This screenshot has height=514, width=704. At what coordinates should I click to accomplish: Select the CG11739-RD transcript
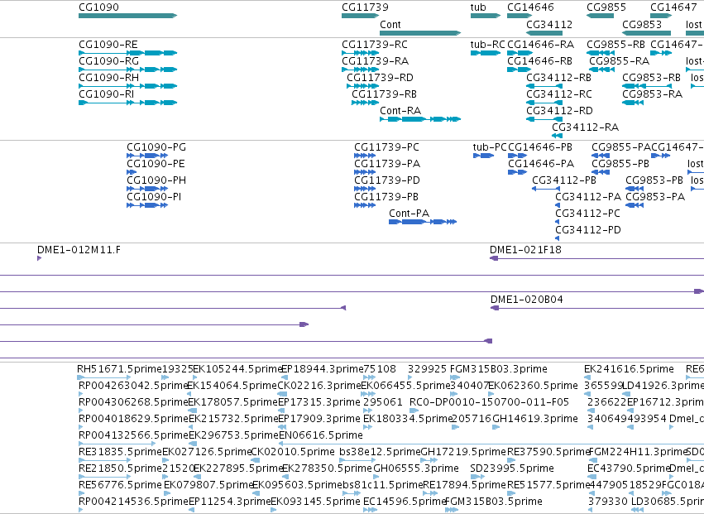coord(363,86)
